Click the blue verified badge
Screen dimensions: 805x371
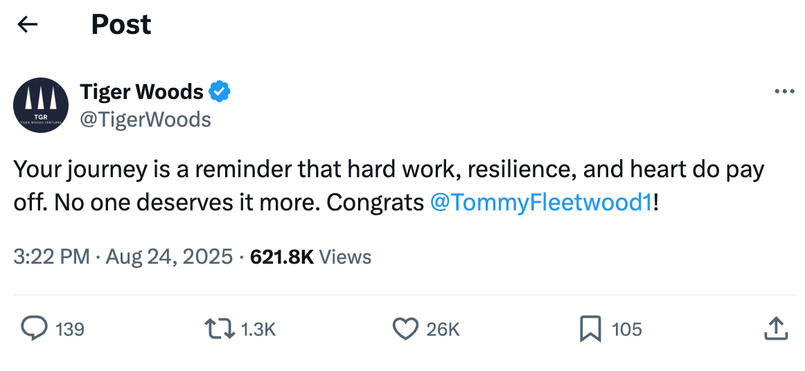click(220, 91)
